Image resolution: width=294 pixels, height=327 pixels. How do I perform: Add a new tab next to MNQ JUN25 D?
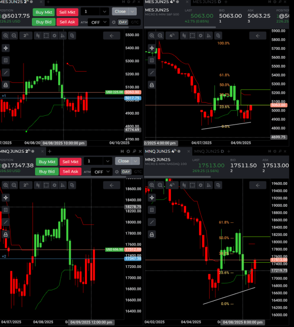(x=229, y=151)
